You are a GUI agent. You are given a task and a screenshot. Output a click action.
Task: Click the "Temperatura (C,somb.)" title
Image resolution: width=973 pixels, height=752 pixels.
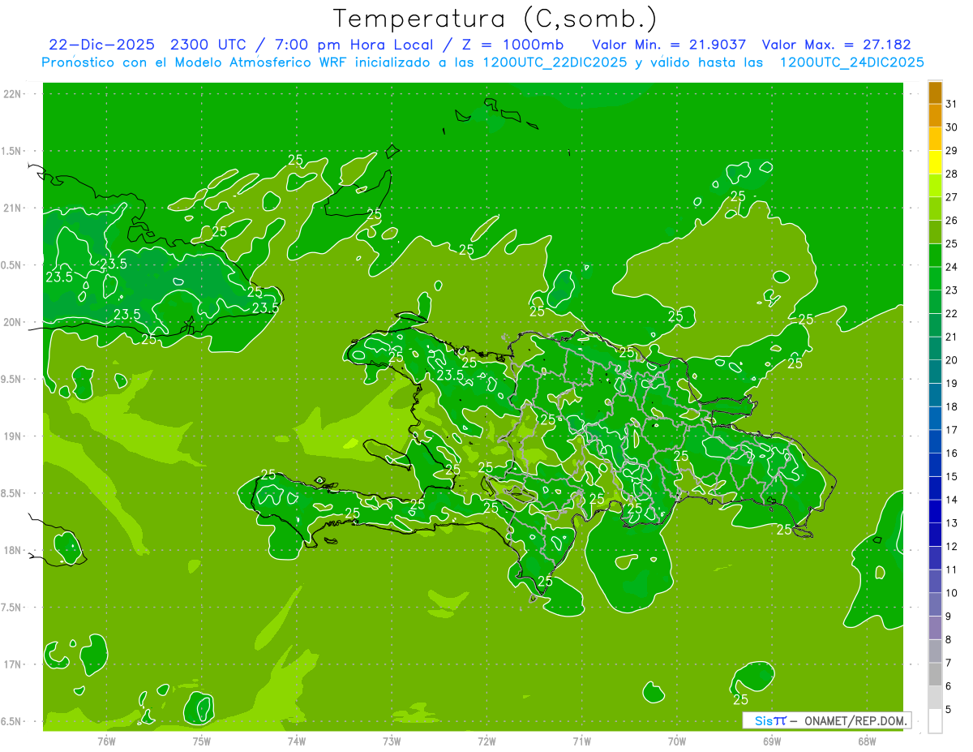point(495,19)
